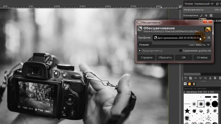Image resolution: width=221 pixels, height=124 pixels.
Task: Toggle lock pixels brush icon in Блокировка
Action: [201, 15]
